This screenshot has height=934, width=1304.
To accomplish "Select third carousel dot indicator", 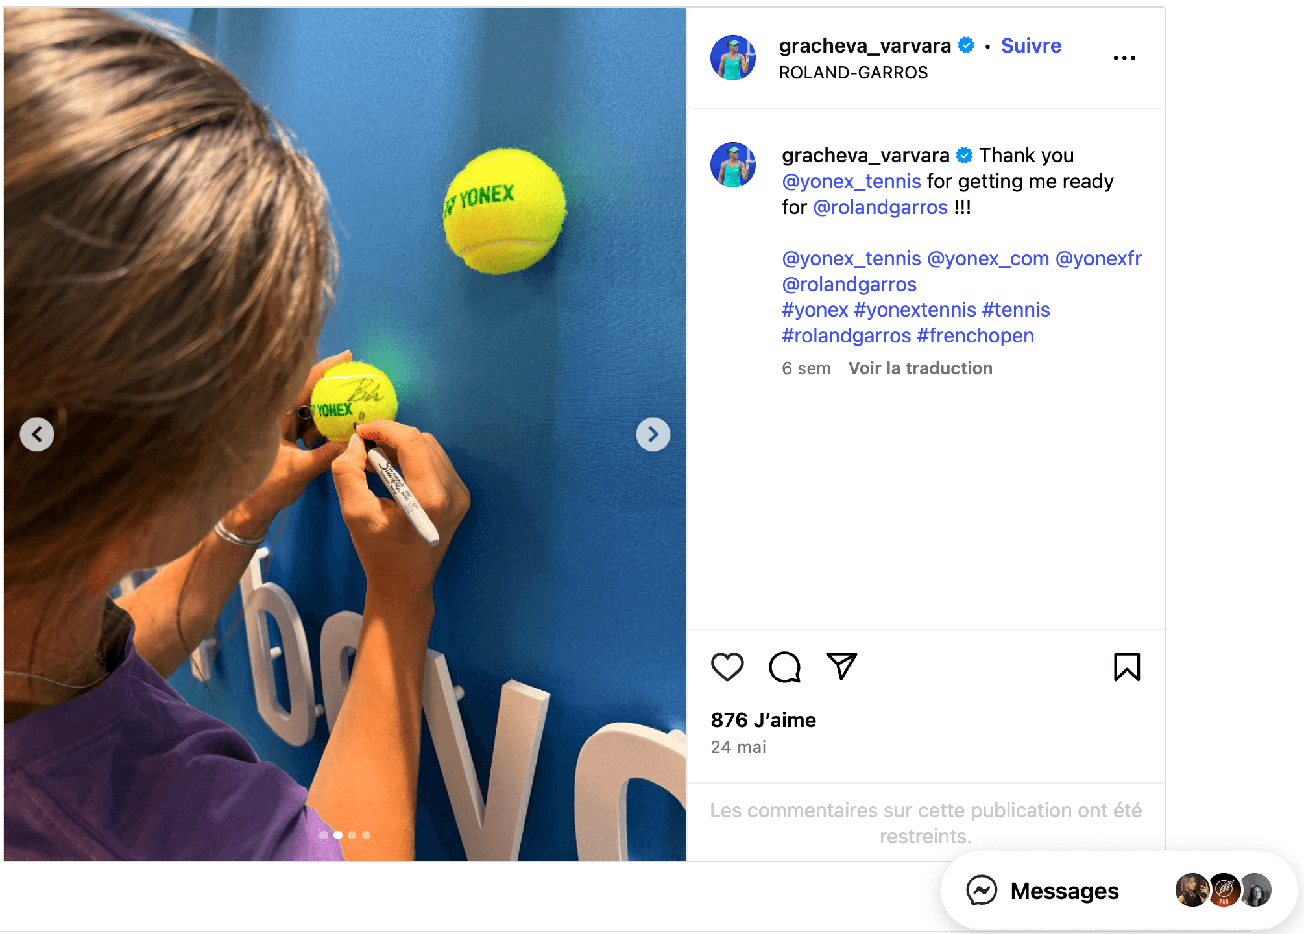I will (352, 835).
